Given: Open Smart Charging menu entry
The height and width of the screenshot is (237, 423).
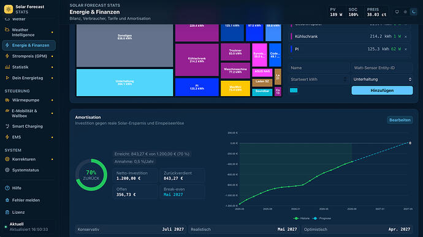Looking at the screenshot, I should tap(29, 126).
